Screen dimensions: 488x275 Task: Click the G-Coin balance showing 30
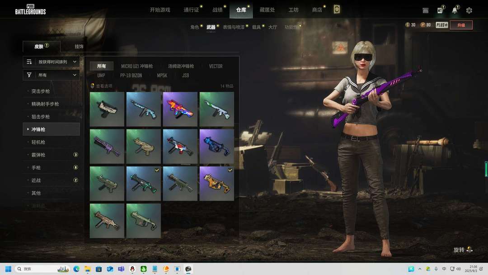pyautogui.click(x=410, y=25)
